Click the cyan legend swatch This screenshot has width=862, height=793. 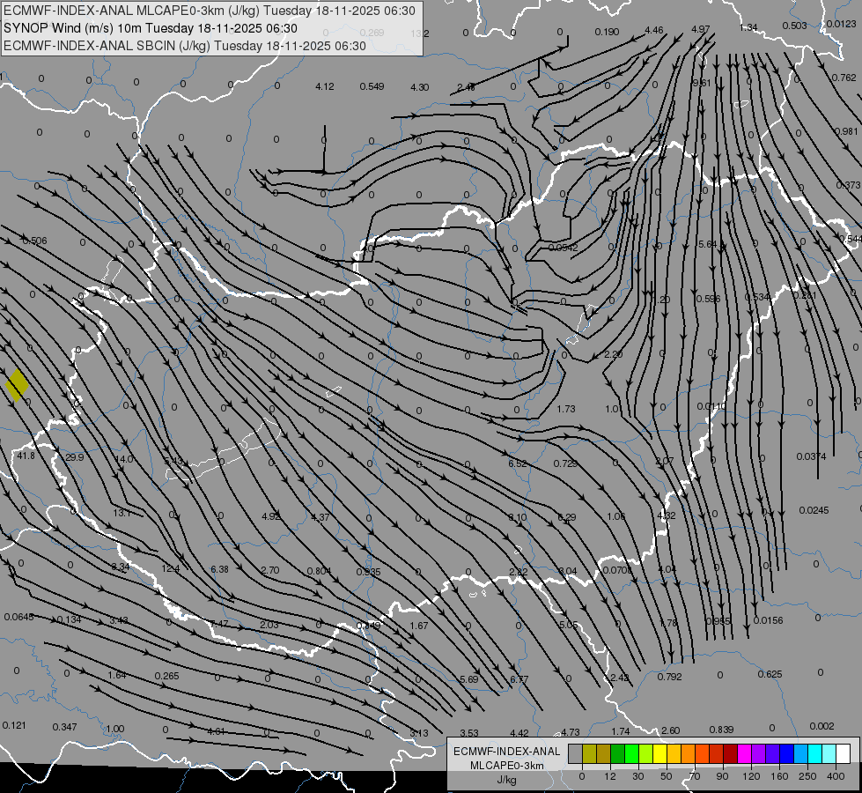pos(814,753)
